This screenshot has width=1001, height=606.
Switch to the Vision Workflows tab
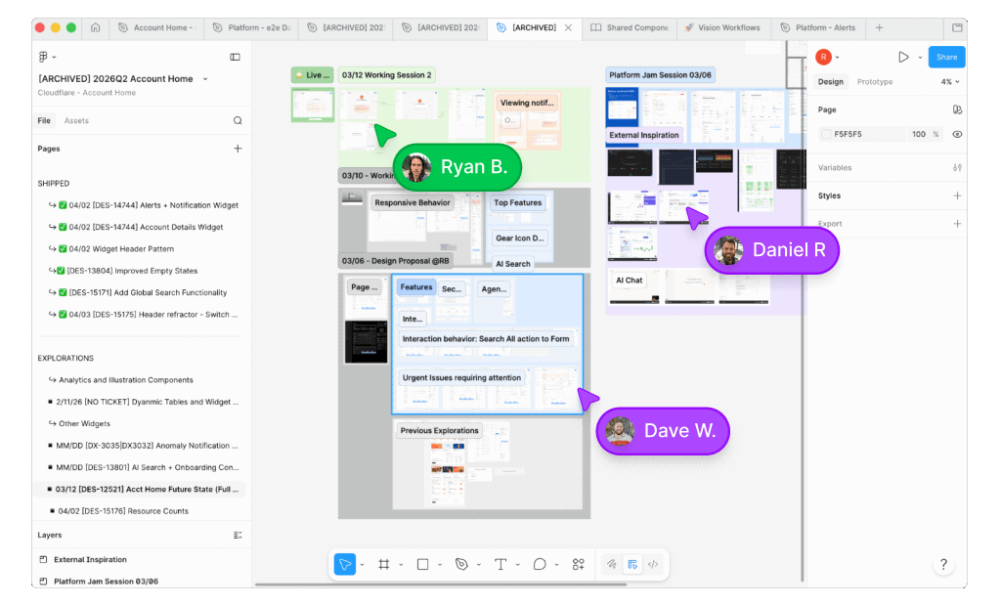click(722, 27)
